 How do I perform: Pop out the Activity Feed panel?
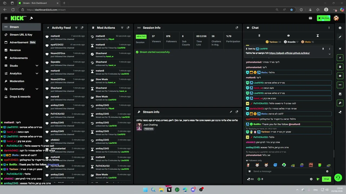click(82, 28)
